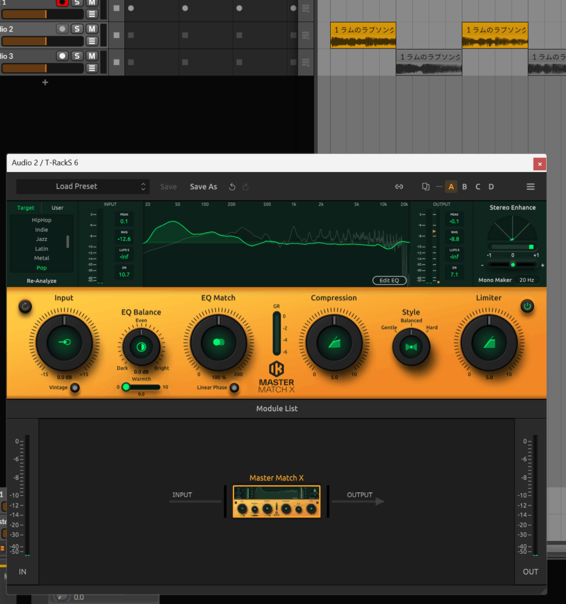Select Indie target genre

point(42,230)
